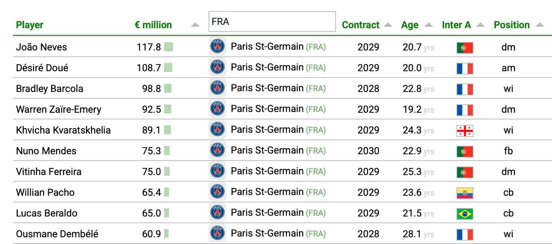Image resolution: width=552 pixels, height=244 pixels.
Task: Click value bar beside 117.8
Action: point(169,47)
